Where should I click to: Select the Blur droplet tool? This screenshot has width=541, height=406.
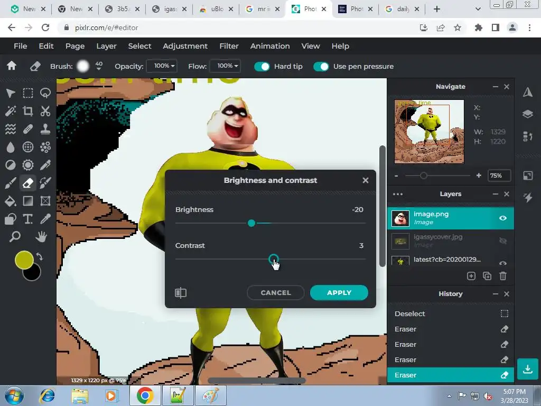(11, 147)
